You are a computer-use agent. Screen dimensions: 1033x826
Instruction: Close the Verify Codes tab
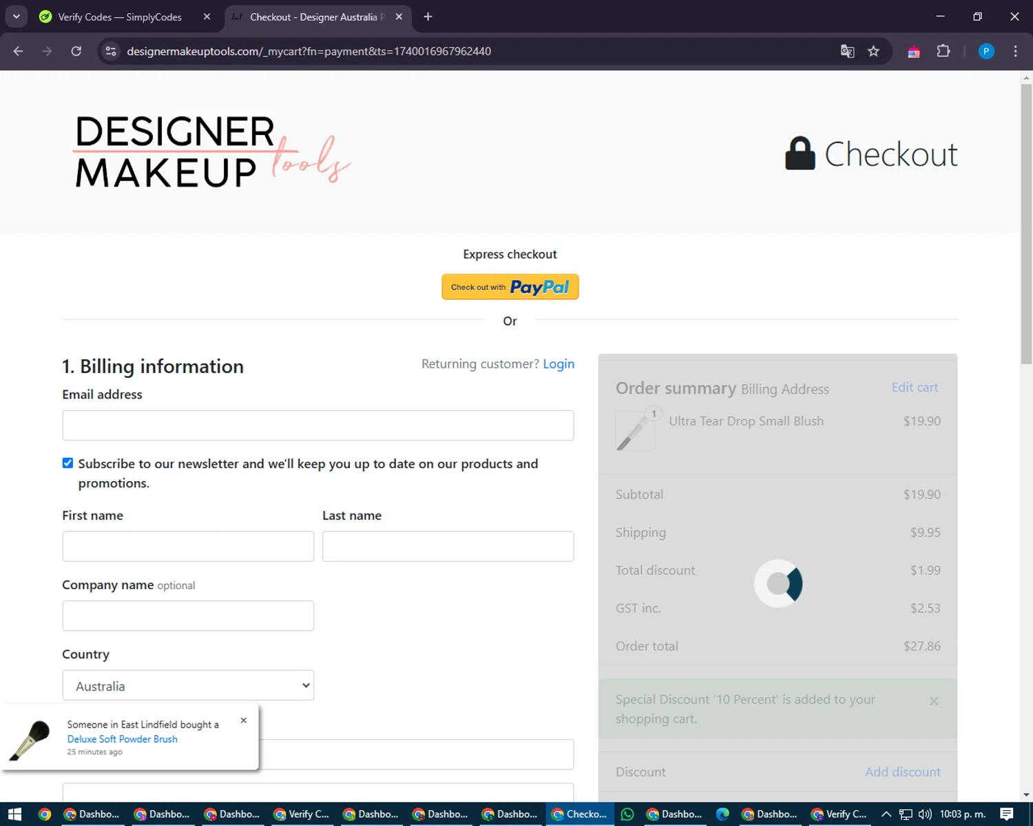point(207,17)
